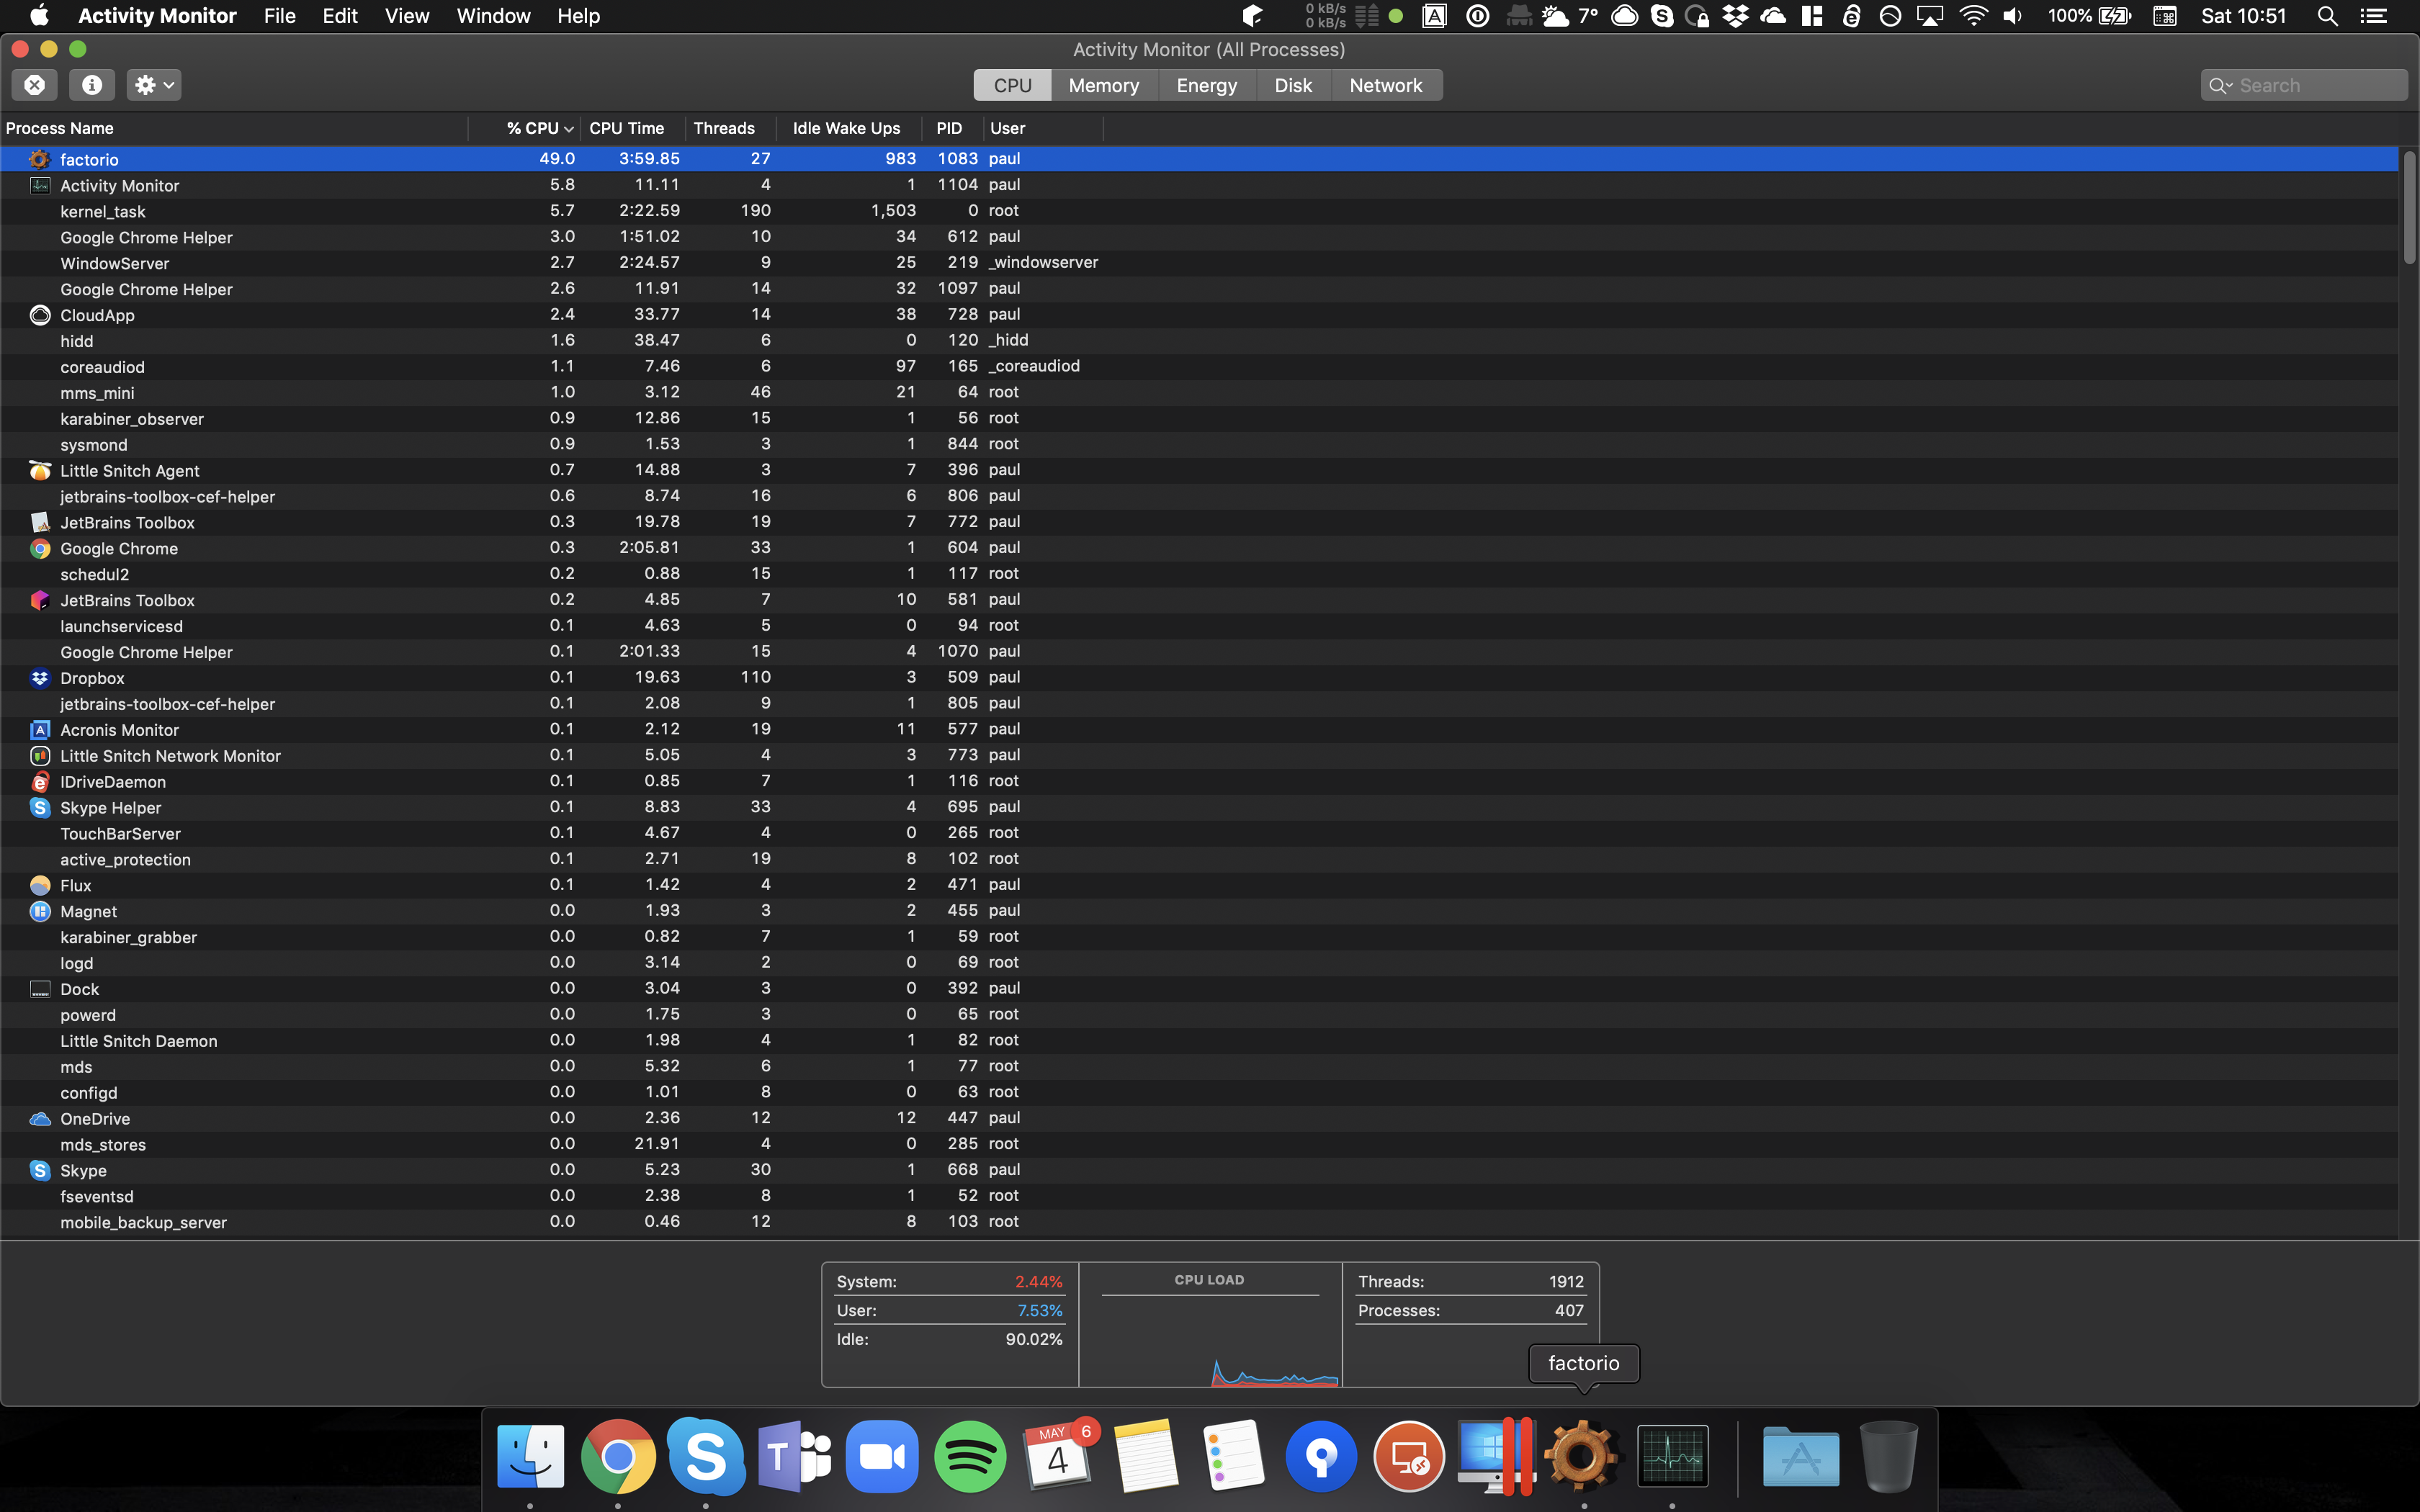
Task: Select the CPU tab
Action: [1012, 85]
